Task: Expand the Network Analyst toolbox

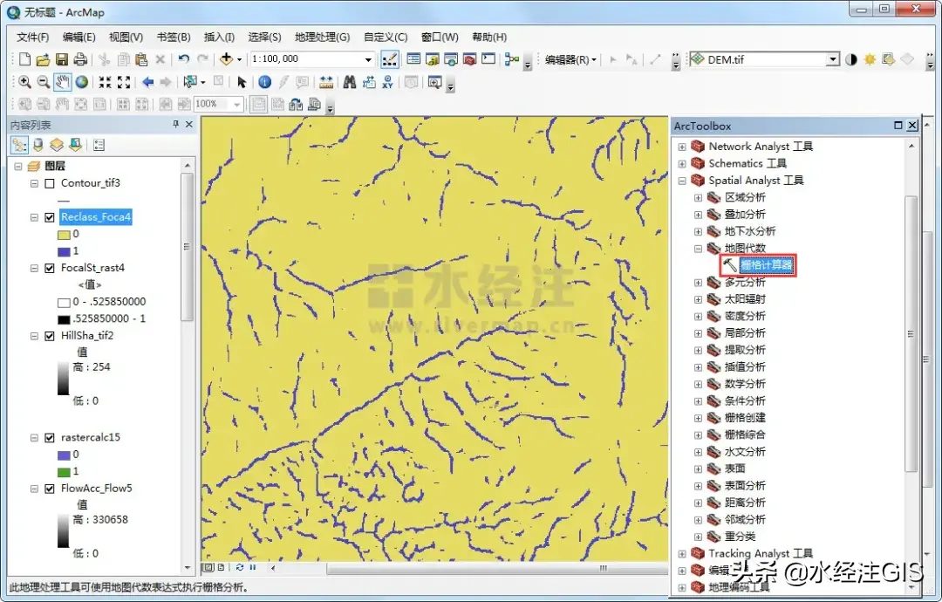Action: coord(681,147)
